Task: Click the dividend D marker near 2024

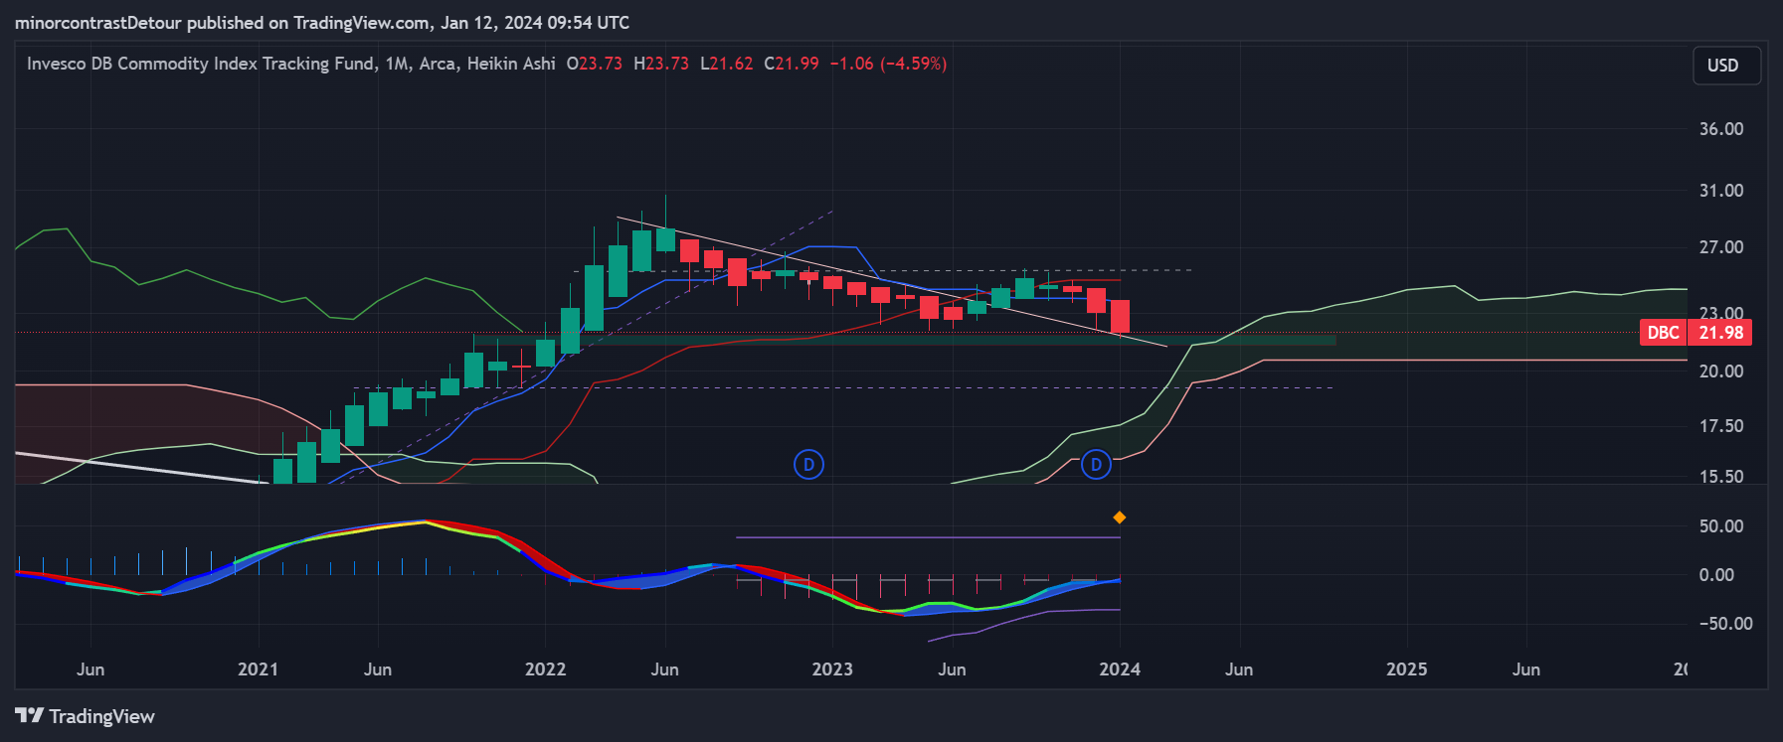Action: 1096,464
